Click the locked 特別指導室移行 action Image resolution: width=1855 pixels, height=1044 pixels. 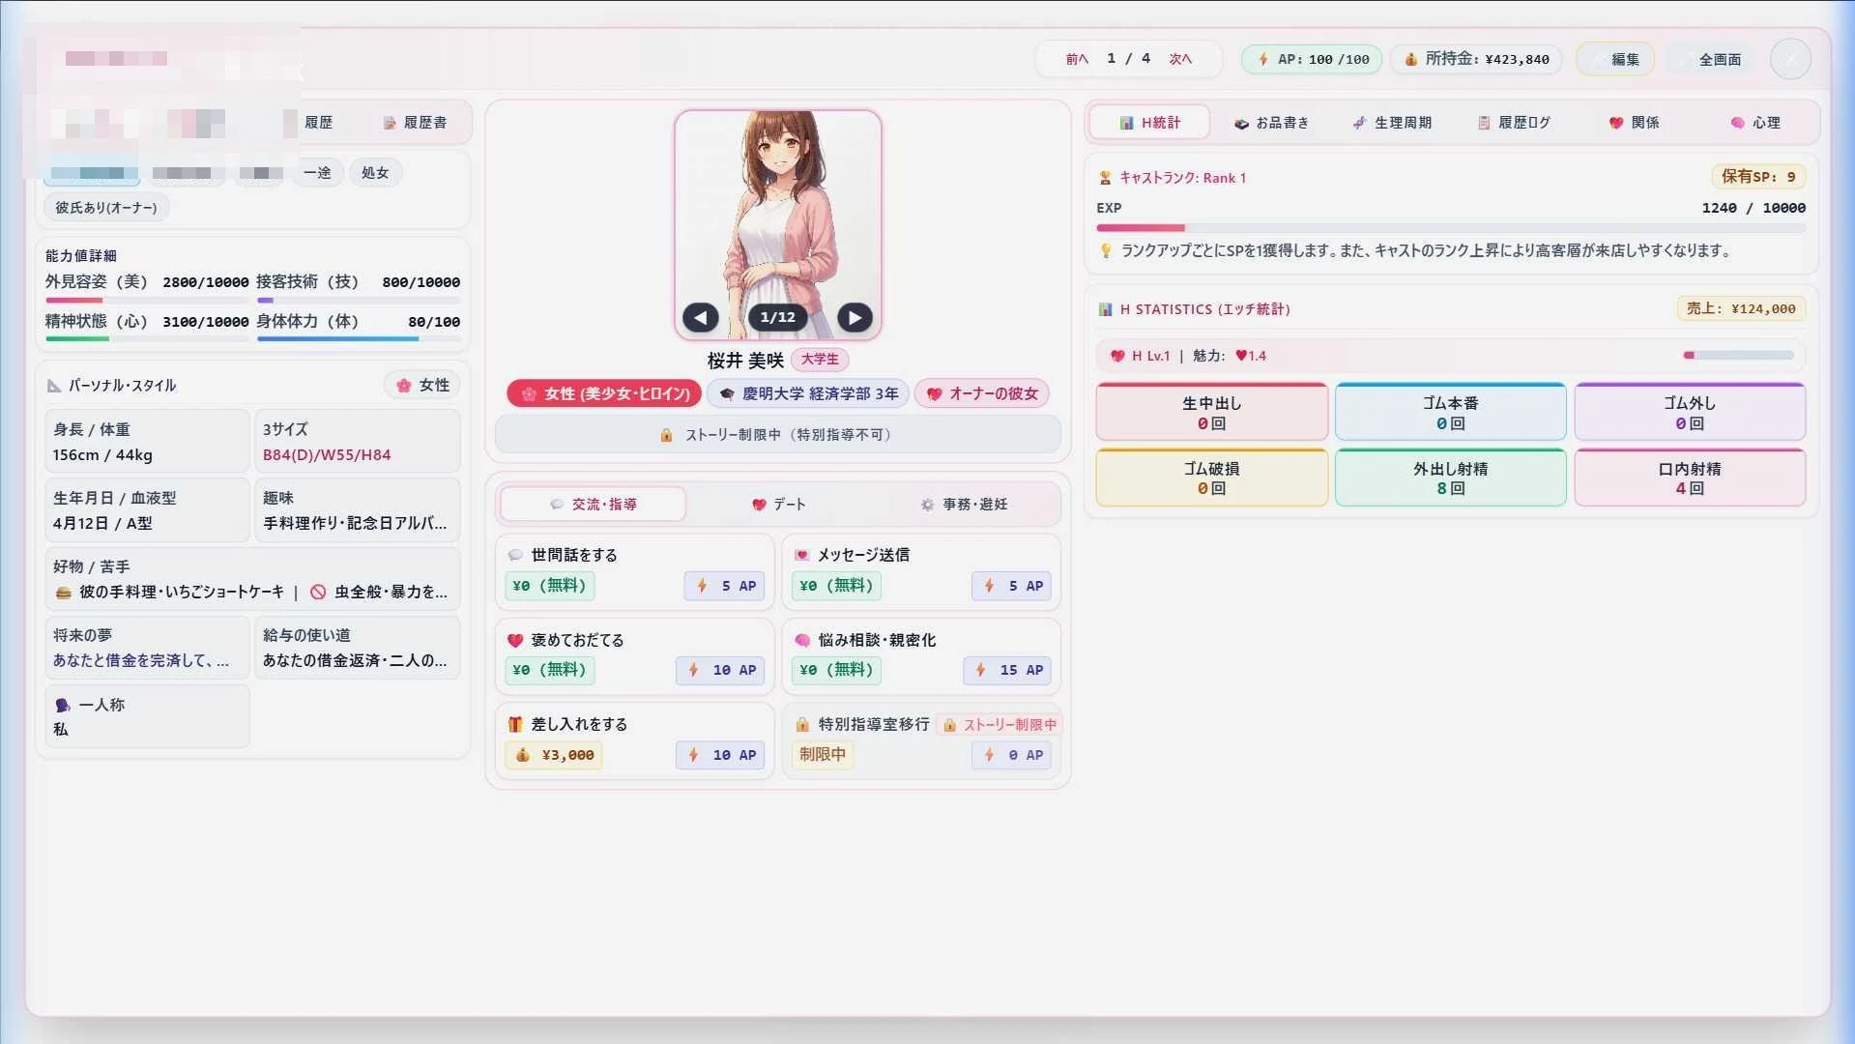921,740
